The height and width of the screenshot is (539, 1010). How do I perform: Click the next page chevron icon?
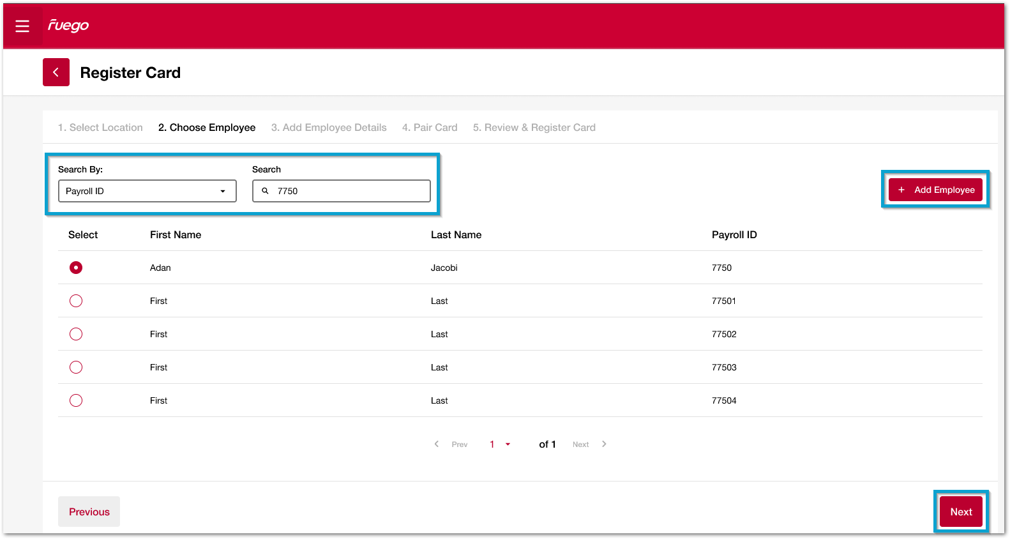point(604,444)
